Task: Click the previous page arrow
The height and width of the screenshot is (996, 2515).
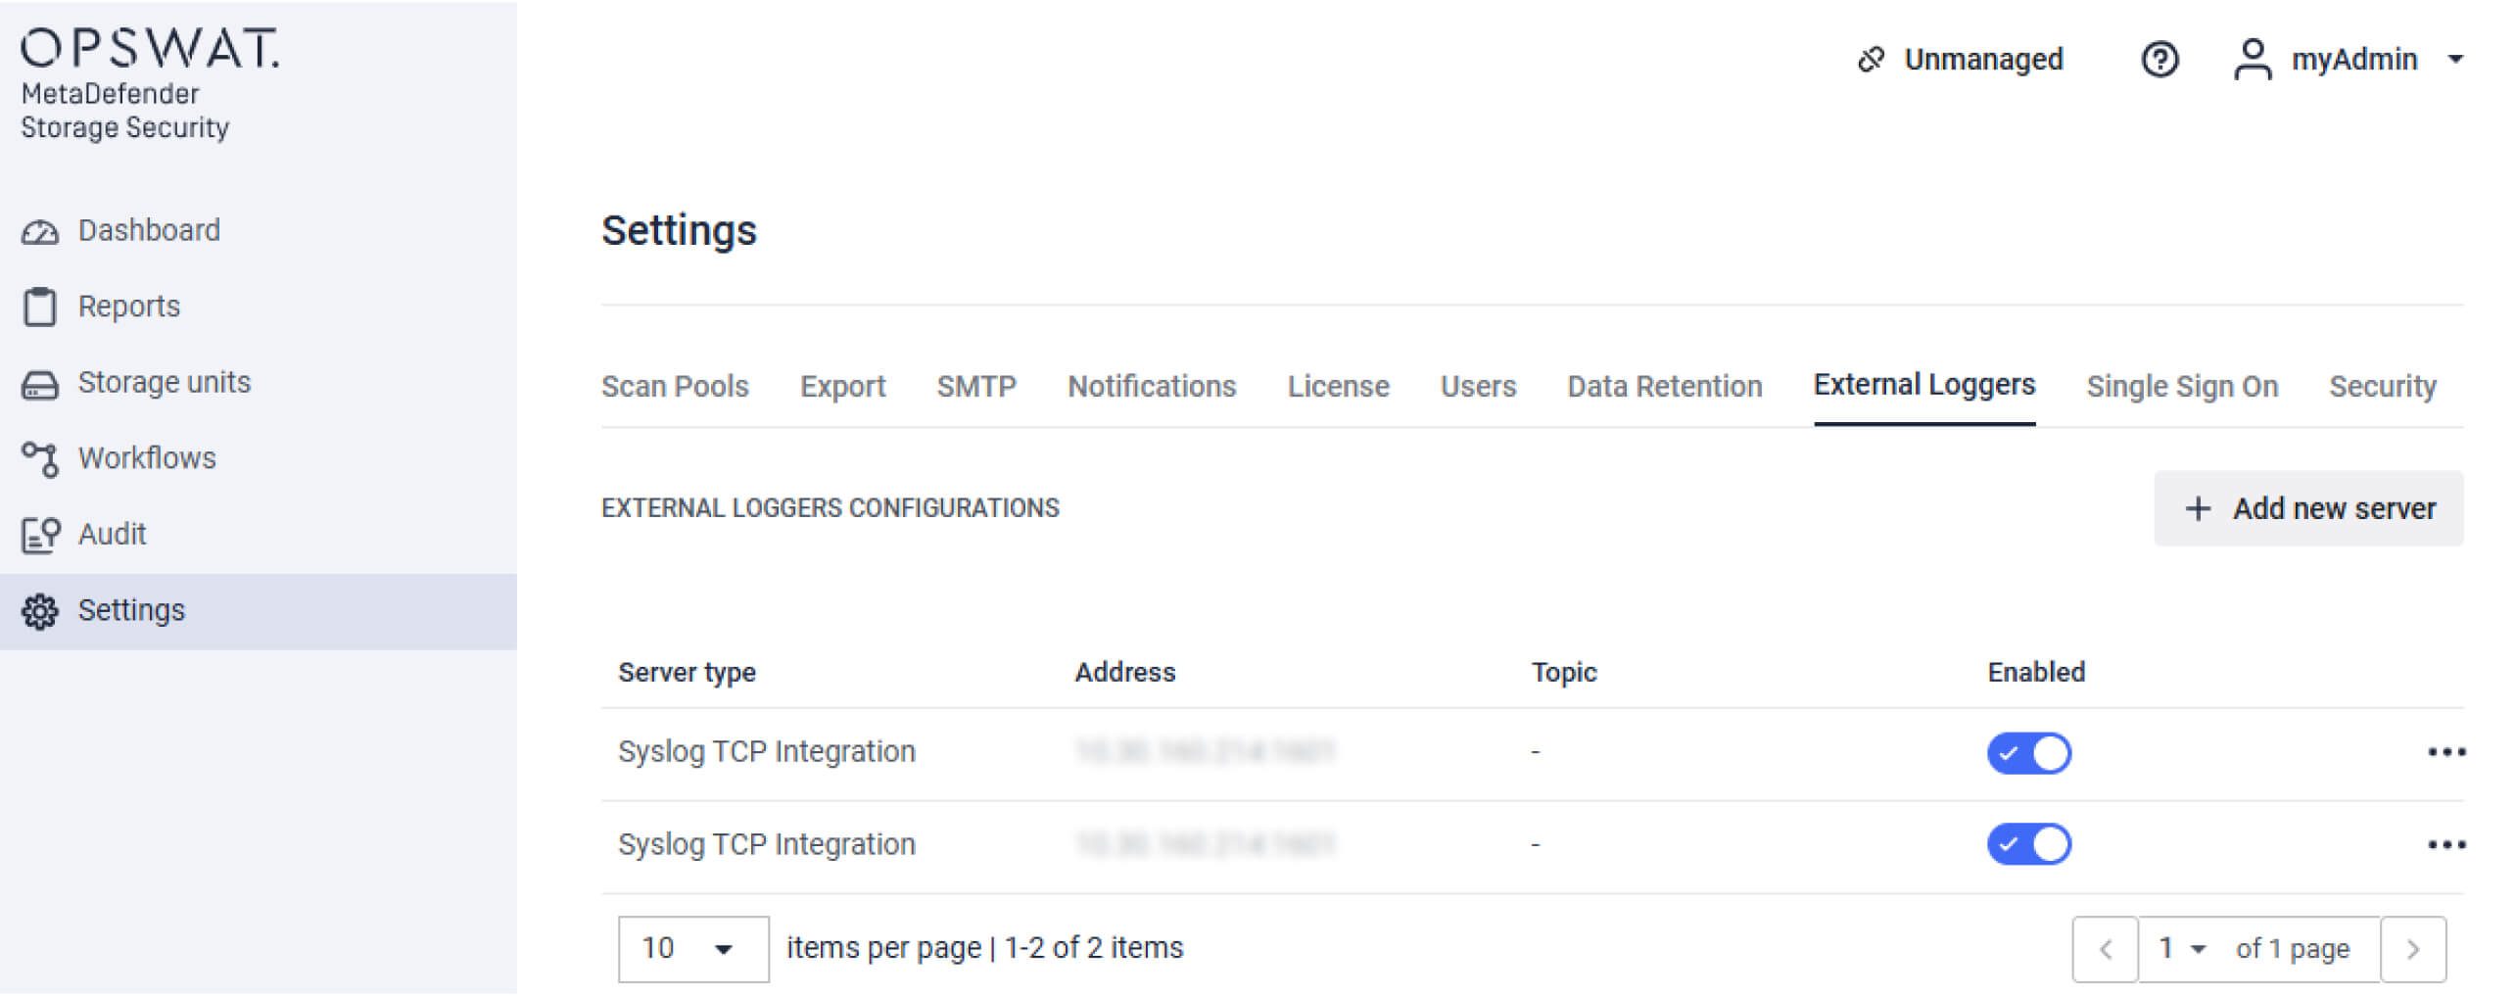Action: point(2106,948)
